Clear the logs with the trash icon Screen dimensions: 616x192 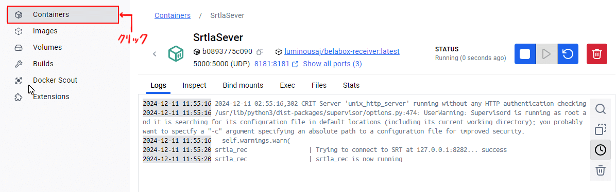point(600,171)
